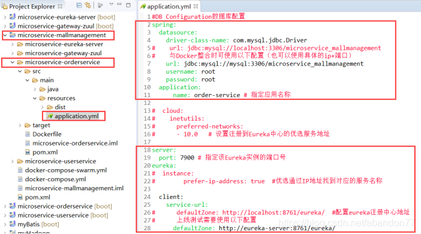Click 'service-url:' line in editor
The width and height of the screenshot is (421, 234).
187,205
